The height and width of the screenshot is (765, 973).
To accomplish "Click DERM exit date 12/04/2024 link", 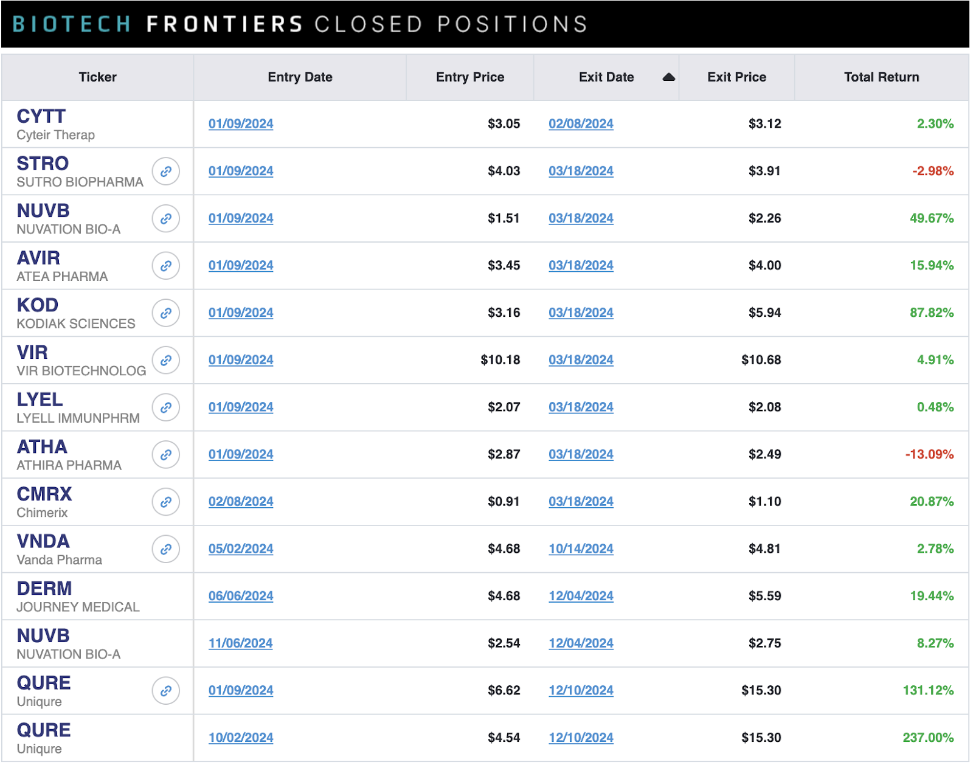I will (x=581, y=597).
